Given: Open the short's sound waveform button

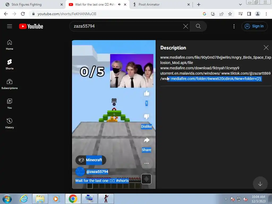Looking at the screenshot, I should (x=146, y=179).
